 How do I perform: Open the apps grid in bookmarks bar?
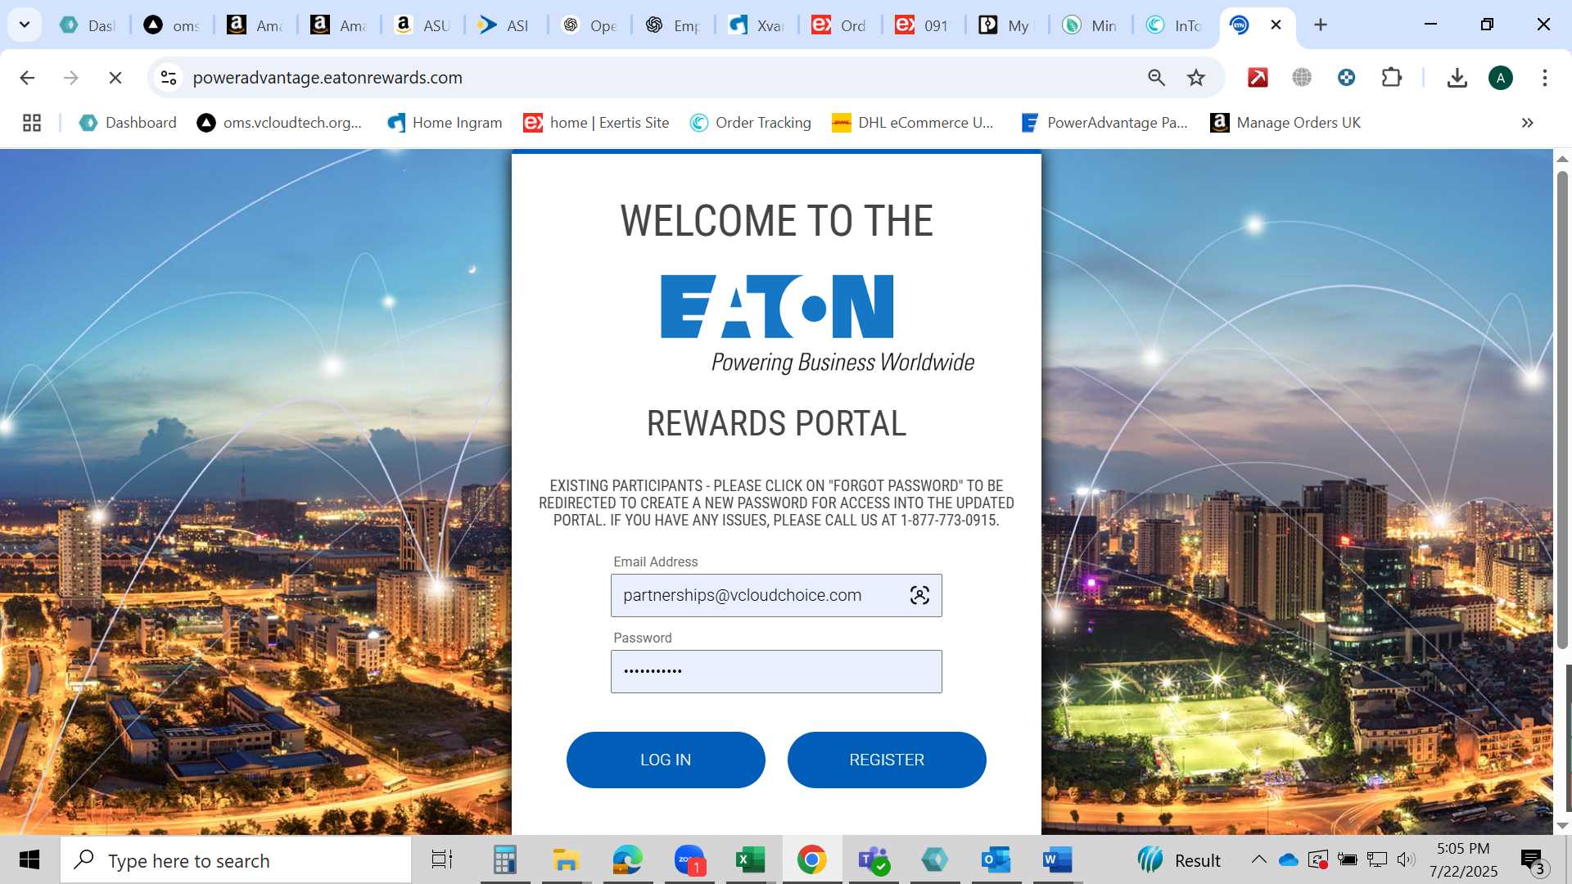(32, 123)
